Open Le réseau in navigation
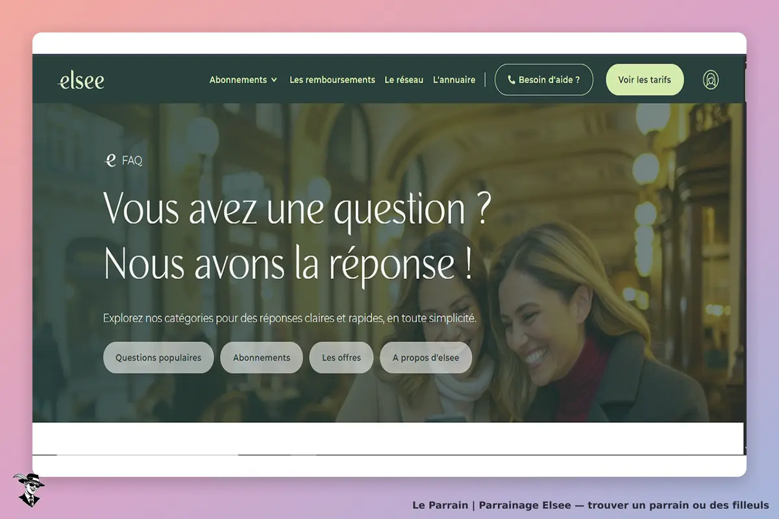Image resolution: width=779 pixels, height=519 pixels. click(404, 80)
